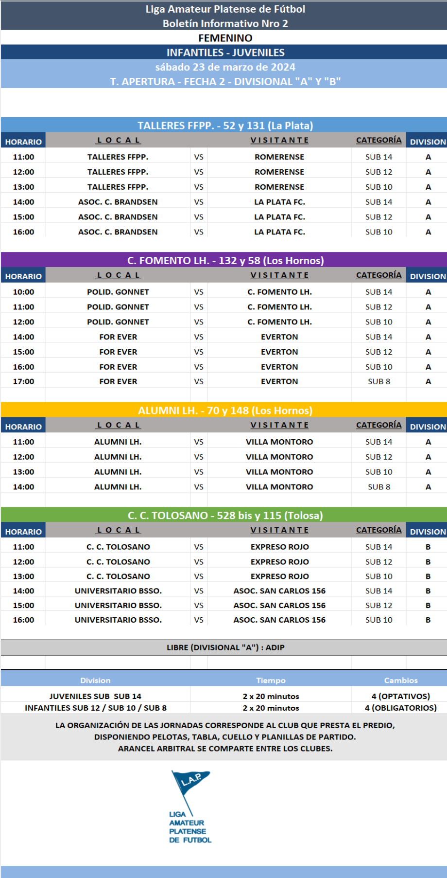The image size is (447, 878).
Task: Select VISITANTE header in C. C. Tolosano table
Action: pyautogui.click(x=279, y=530)
